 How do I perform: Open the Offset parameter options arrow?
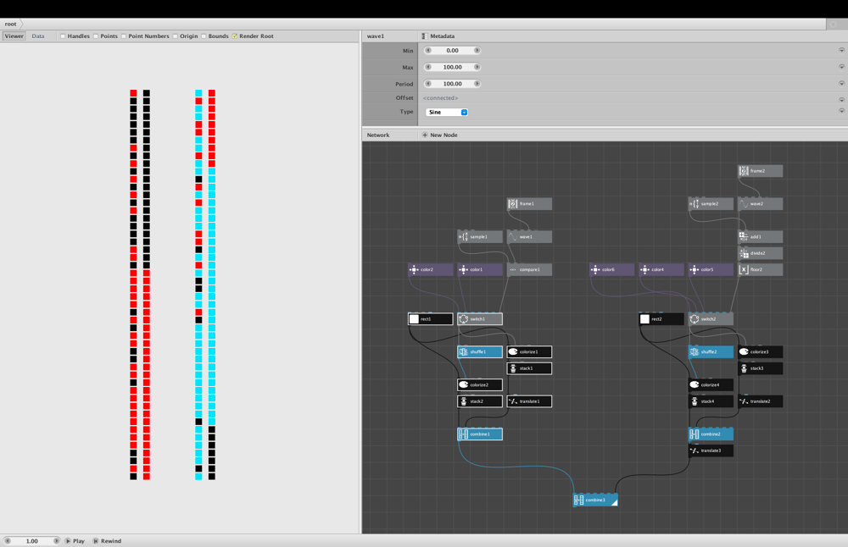(x=841, y=99)
